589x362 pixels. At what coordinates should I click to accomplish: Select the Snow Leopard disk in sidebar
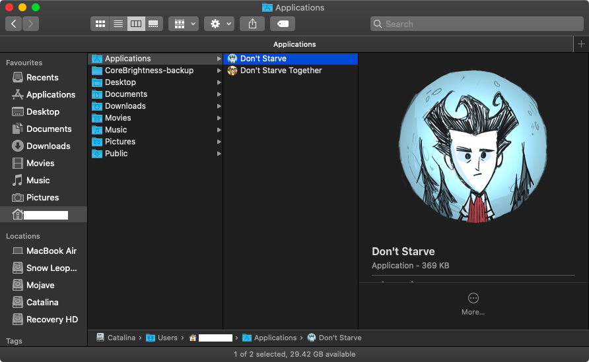[44, 268]
